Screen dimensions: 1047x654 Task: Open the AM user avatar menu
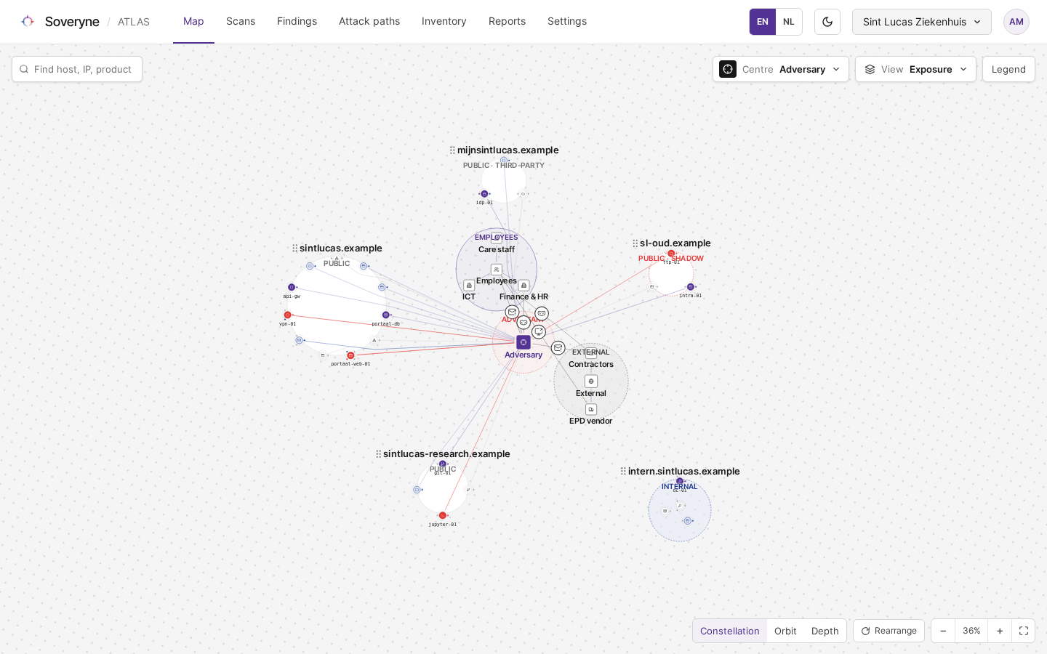pyautogui.click(x=1016, y=22)
